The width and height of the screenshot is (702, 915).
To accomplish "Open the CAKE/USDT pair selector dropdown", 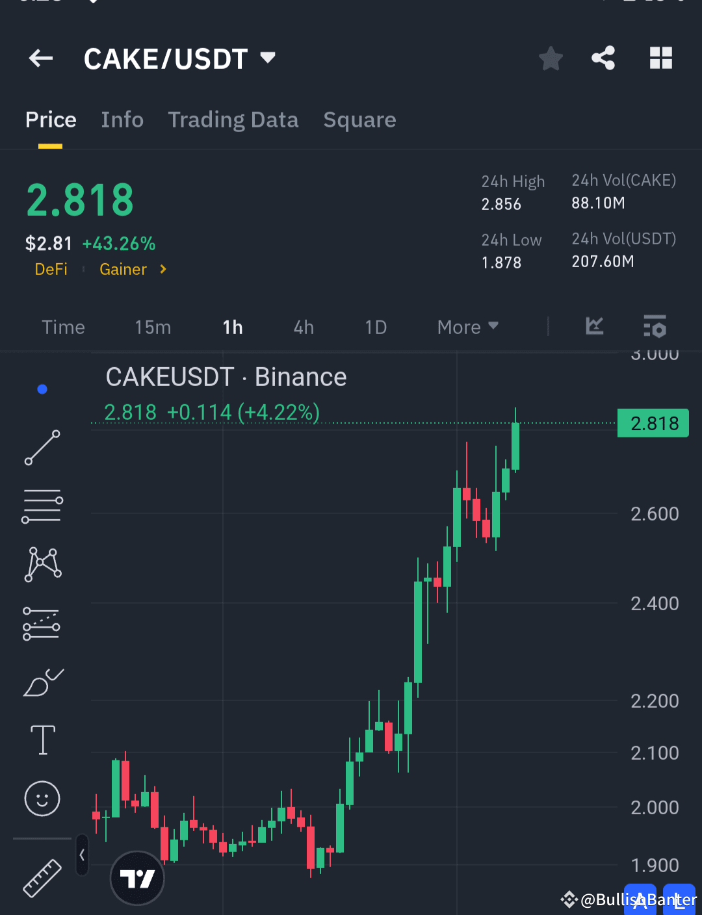I will pyautogui.click(x=181, y=58).
